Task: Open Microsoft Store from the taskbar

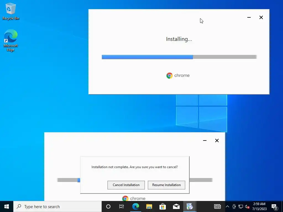Action: (x=163, y=206)
